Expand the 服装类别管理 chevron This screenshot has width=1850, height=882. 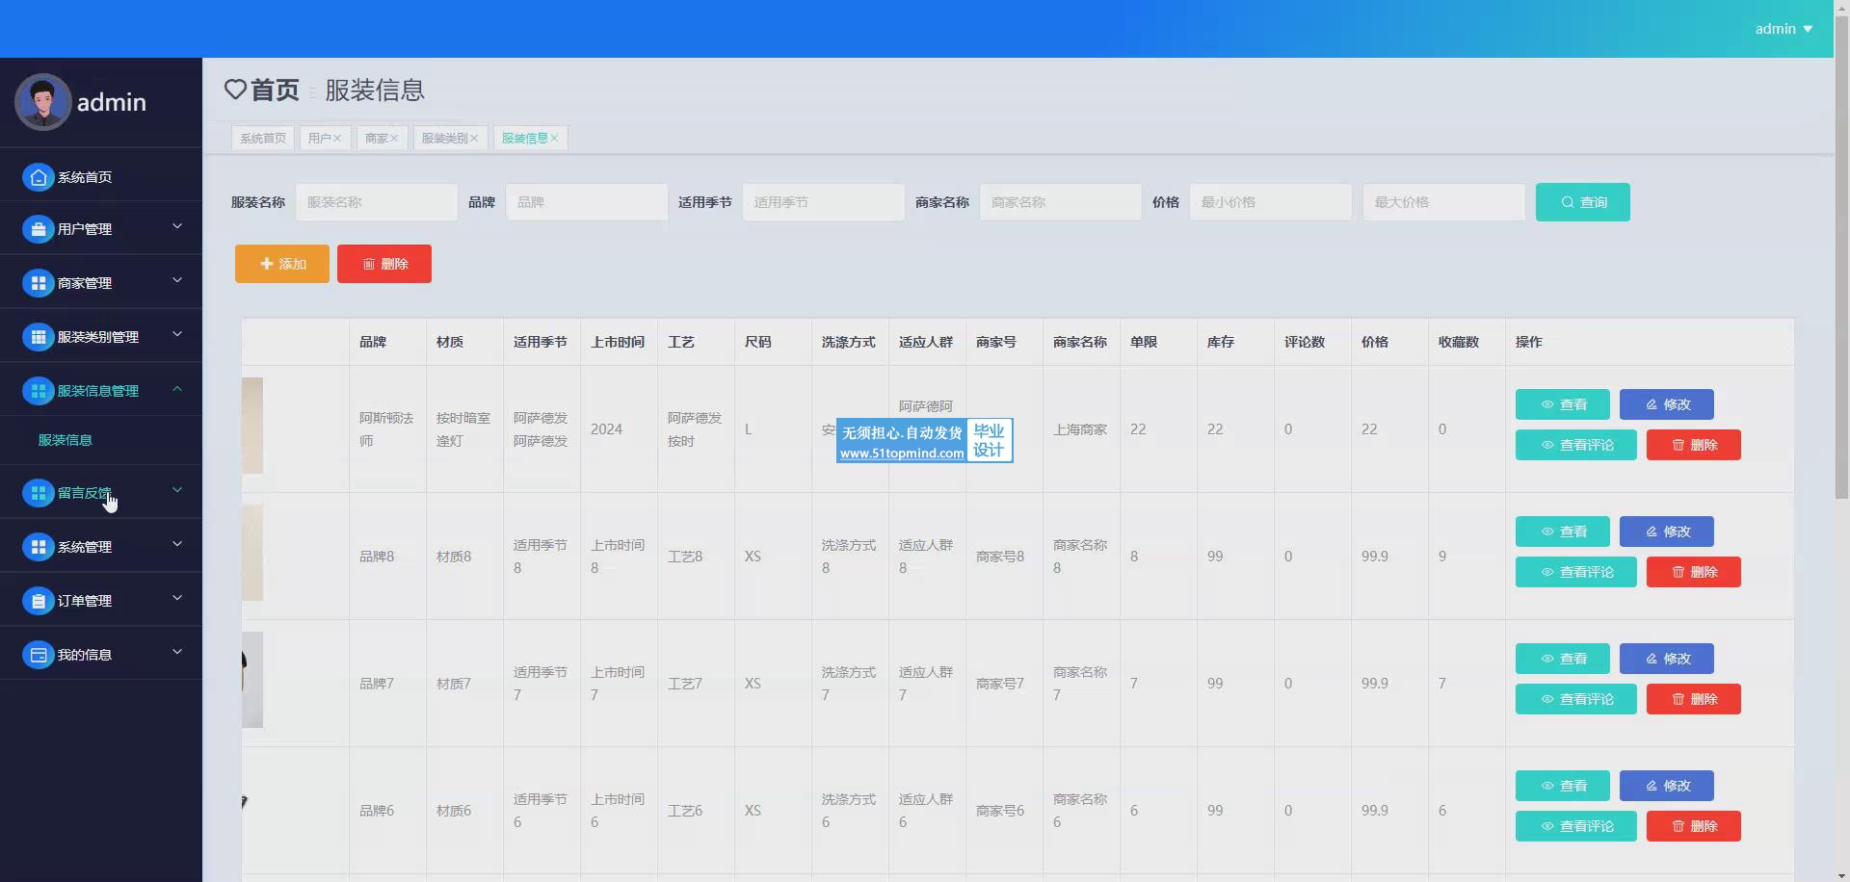[x=177, y=334]
